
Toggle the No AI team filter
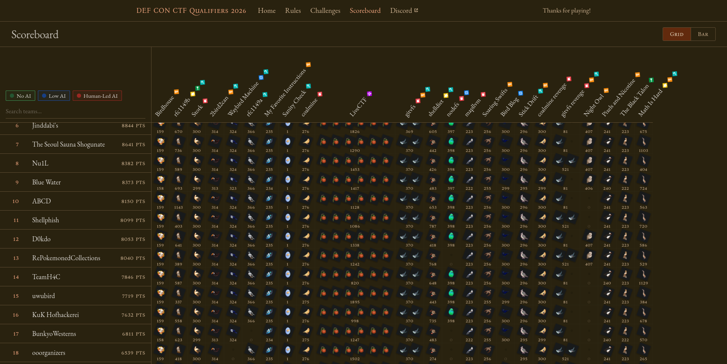point(20,96)
